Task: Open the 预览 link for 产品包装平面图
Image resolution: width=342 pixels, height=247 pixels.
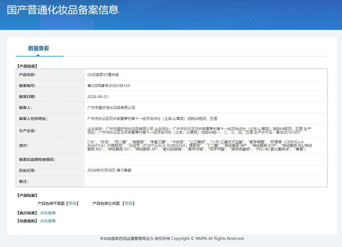Action: click(73, 203)
